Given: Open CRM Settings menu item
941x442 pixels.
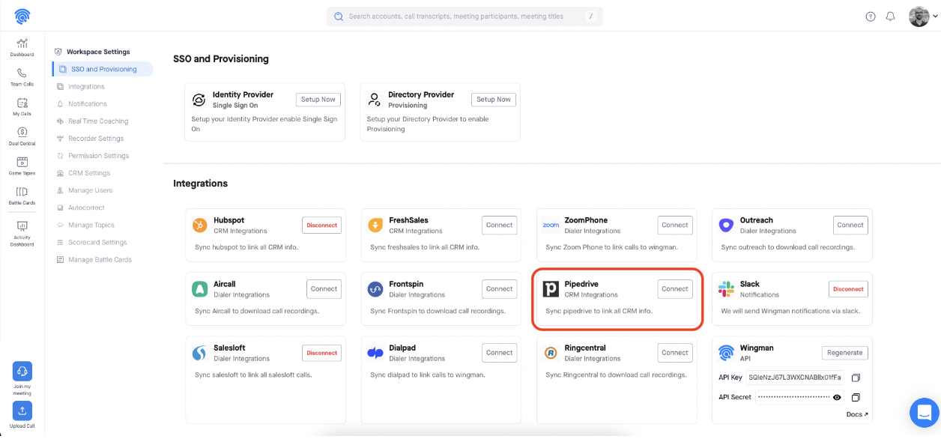Looking at the screenshot, I should point(89,173).
